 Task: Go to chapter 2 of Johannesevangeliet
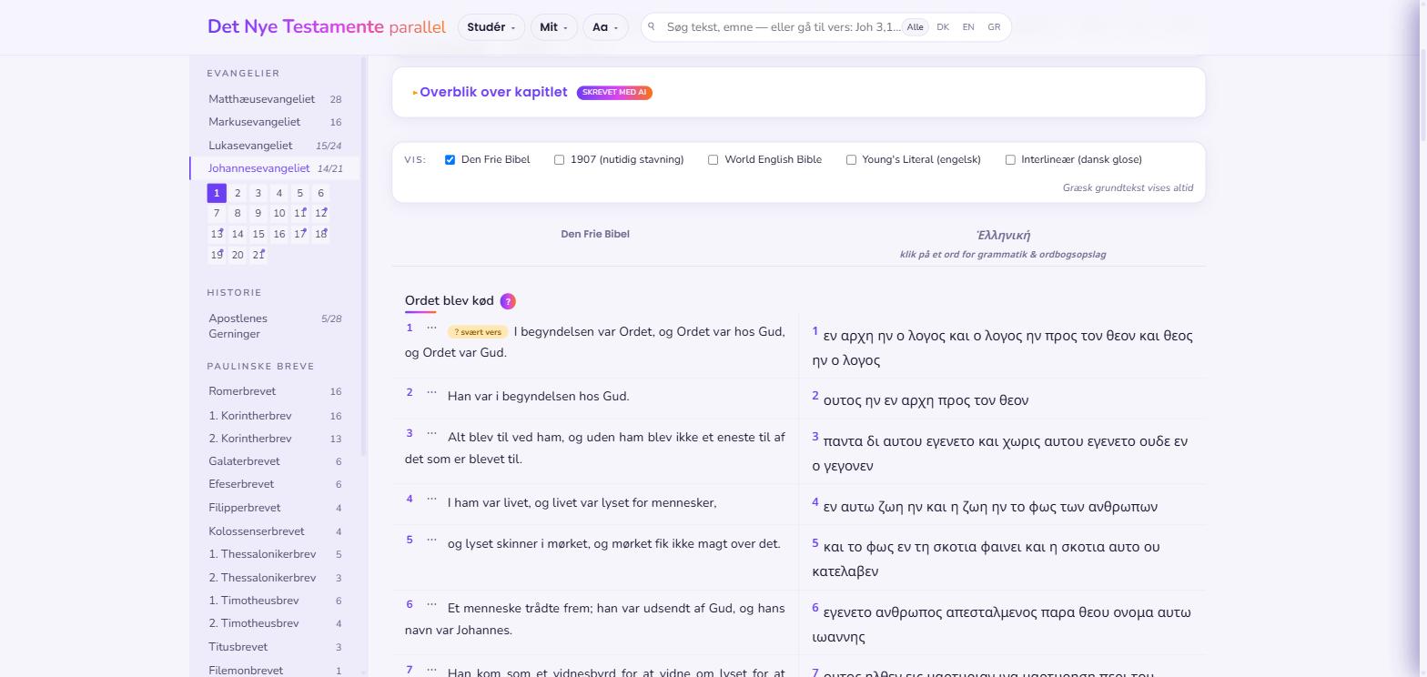click(x=238, y=193)
